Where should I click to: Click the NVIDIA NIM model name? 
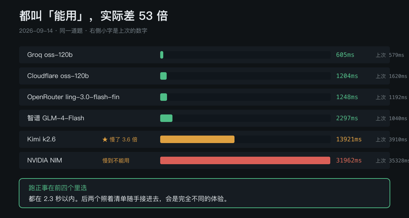coord(45,160)
